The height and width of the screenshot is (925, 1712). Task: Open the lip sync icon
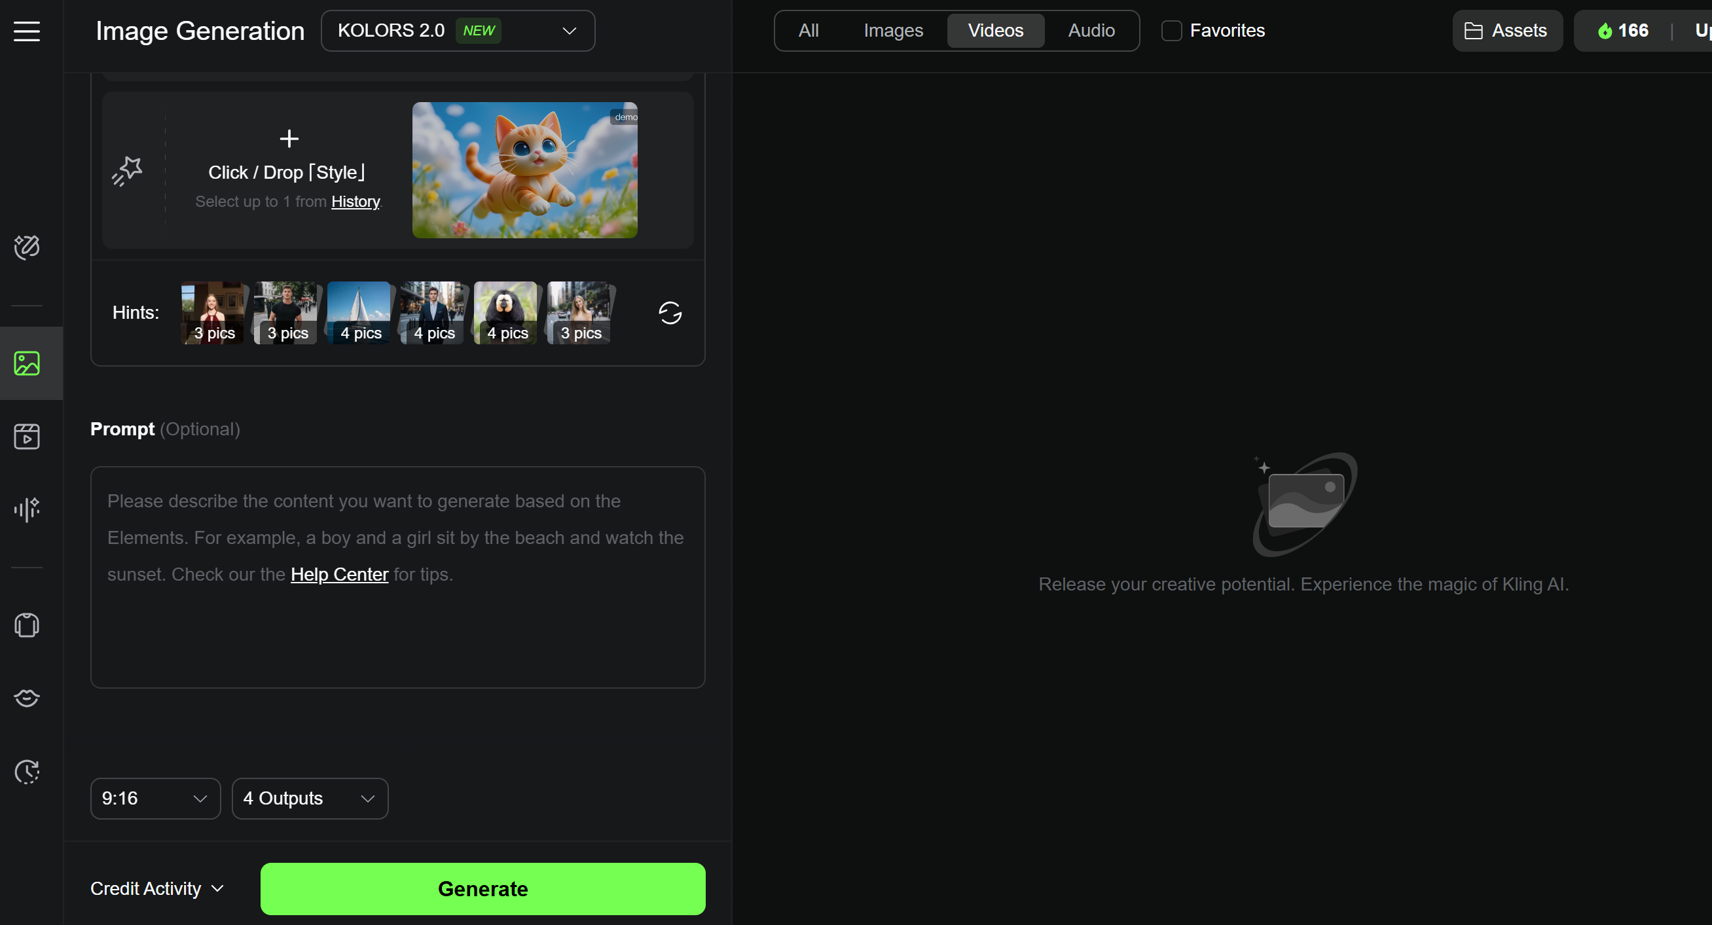click(x=27, y=698)
